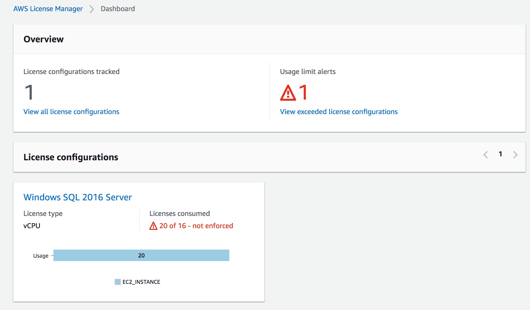Click the EC2_INSTANCE legend label

pyautogui.click(x=141, y=282)
